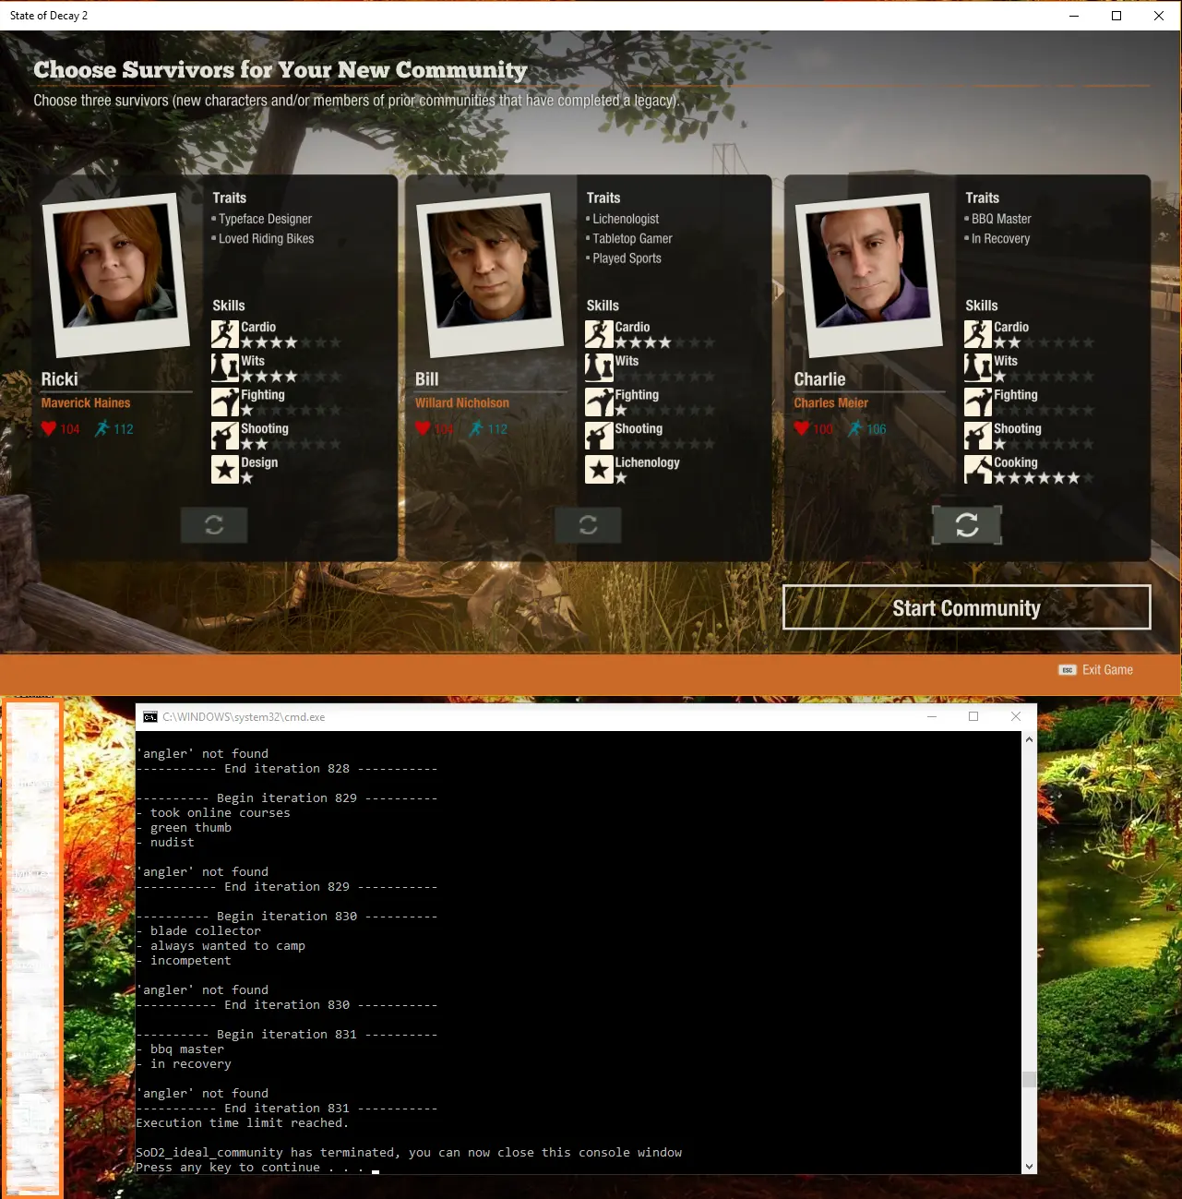Click Bill's trait 'Played Sports'
The height and width of the screenshot is (1199, 1182).
[627, 258]
